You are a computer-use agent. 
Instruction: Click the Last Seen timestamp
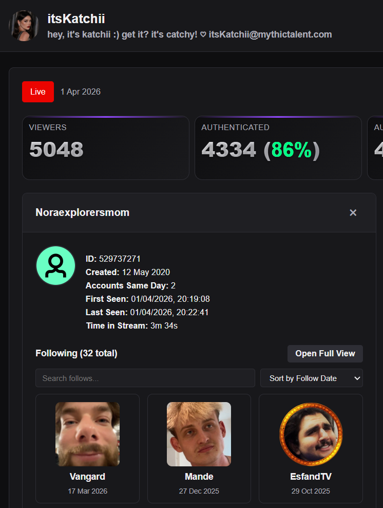[x=169, y=312]
